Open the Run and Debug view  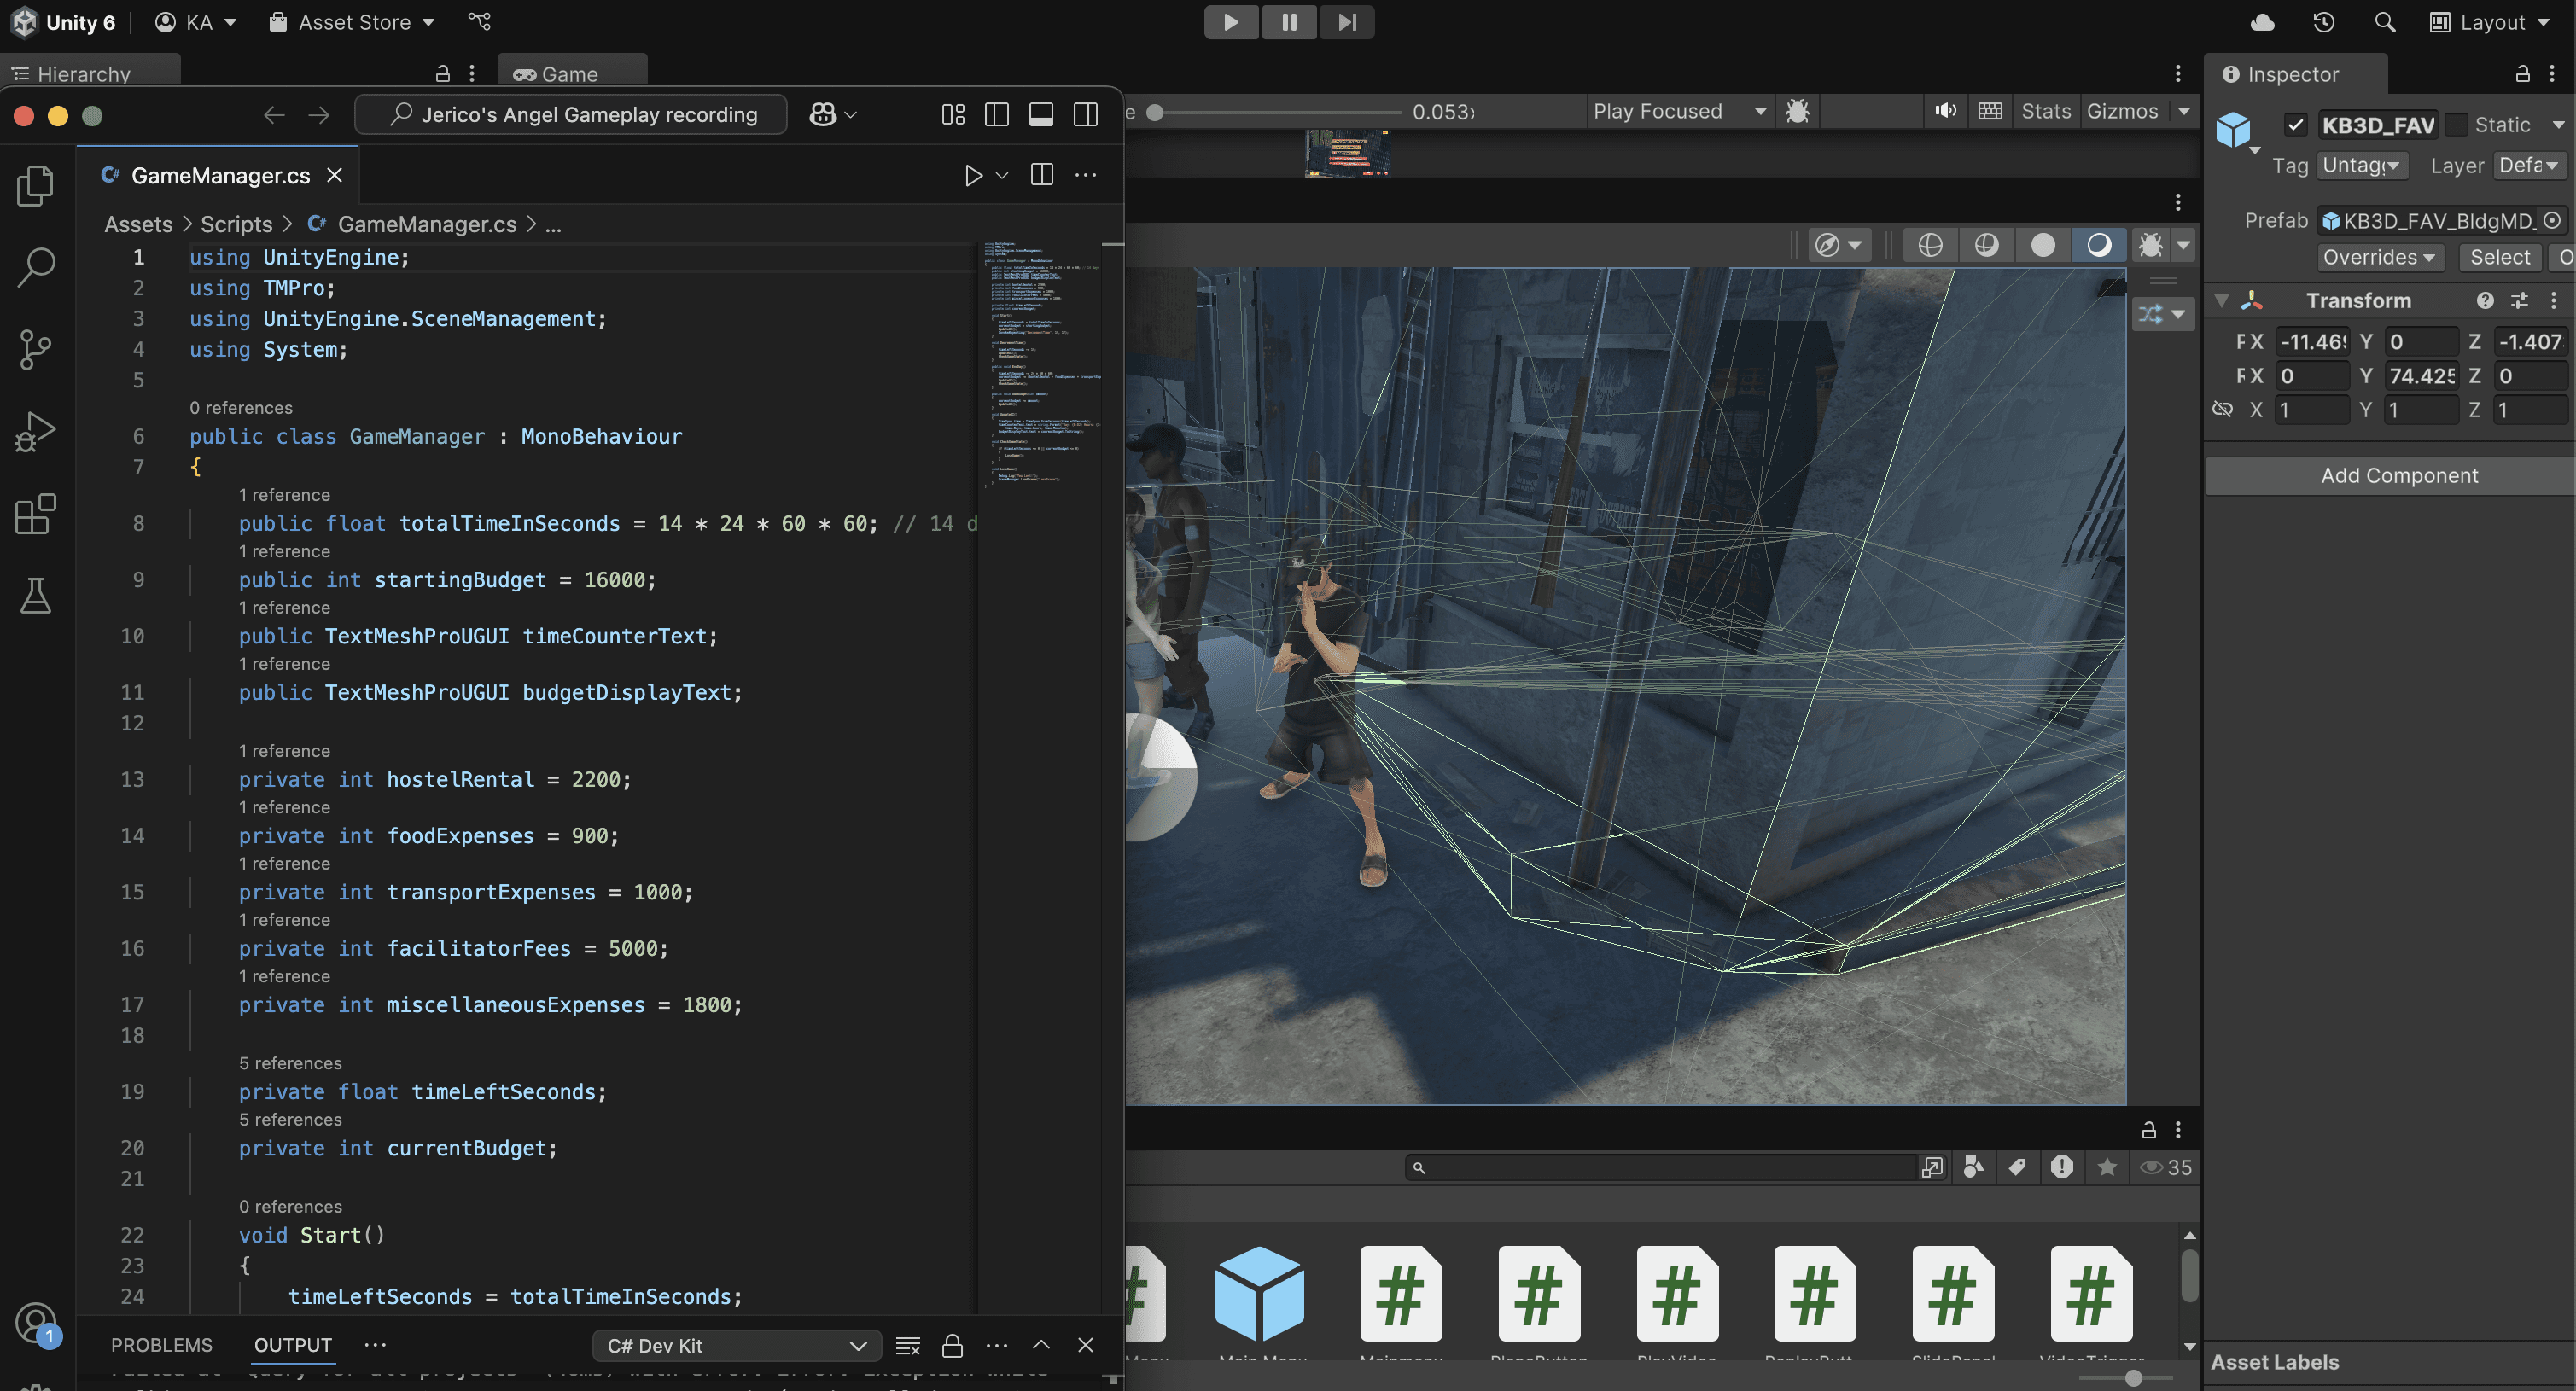click(x=36, y=432)
